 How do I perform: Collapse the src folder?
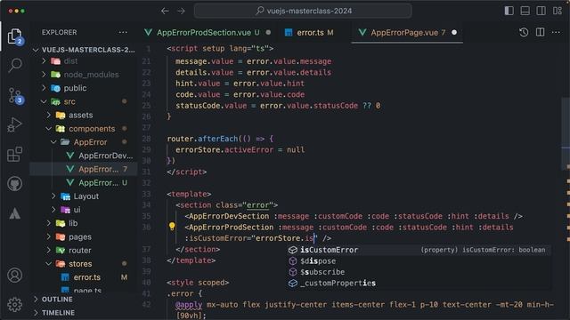point(84,101)
